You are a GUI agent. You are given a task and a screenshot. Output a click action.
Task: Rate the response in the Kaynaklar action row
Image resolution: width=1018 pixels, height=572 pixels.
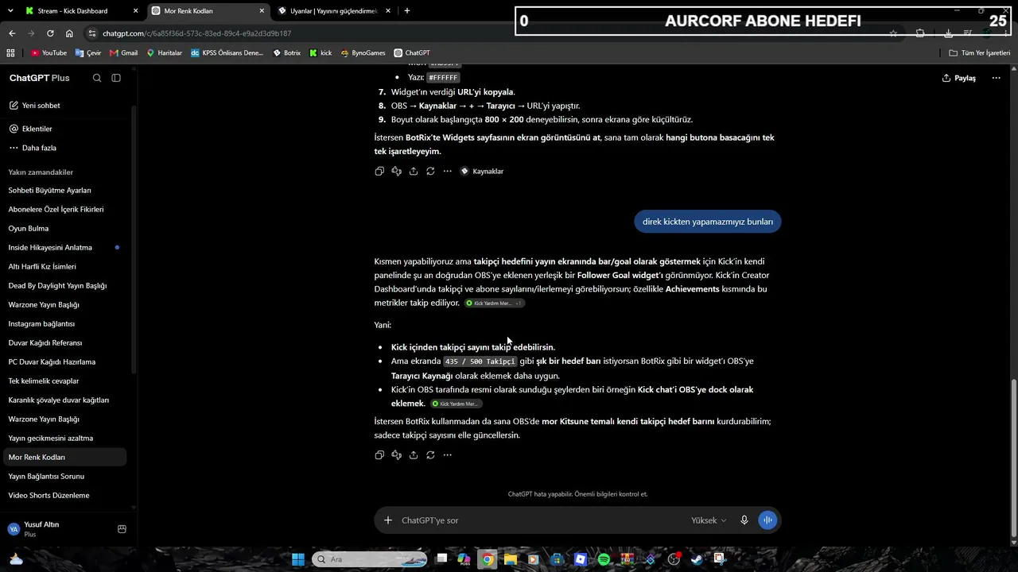pos(396,171)
